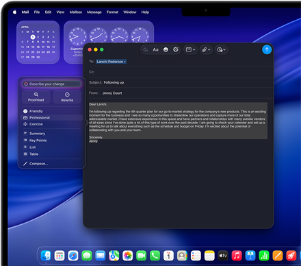Open the Message menu
The width and height of the screenshot is (301, 266).
94,12
